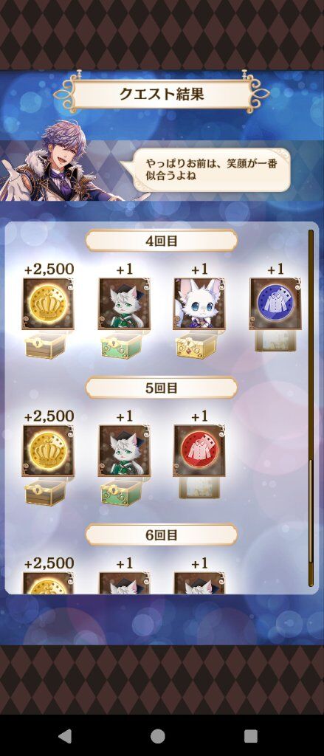Tap the Android back navigation button
Image resolution: width=324 pixels, height=756 pixels.
point(65,736)
